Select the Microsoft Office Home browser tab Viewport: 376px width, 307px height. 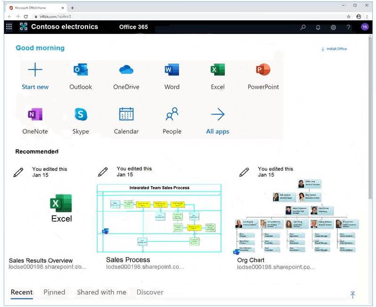(x=36, y=8)
